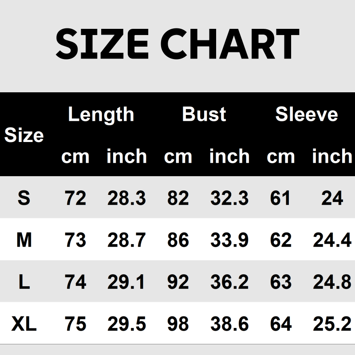Click the Length column header
Image resolution: width=355 pixels, height=355 pixels.
coord(101,114)
